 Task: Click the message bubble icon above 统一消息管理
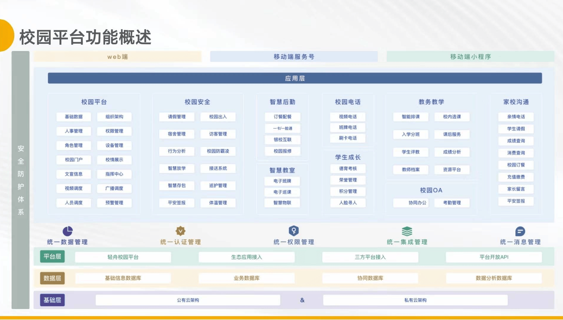(520, 231)
